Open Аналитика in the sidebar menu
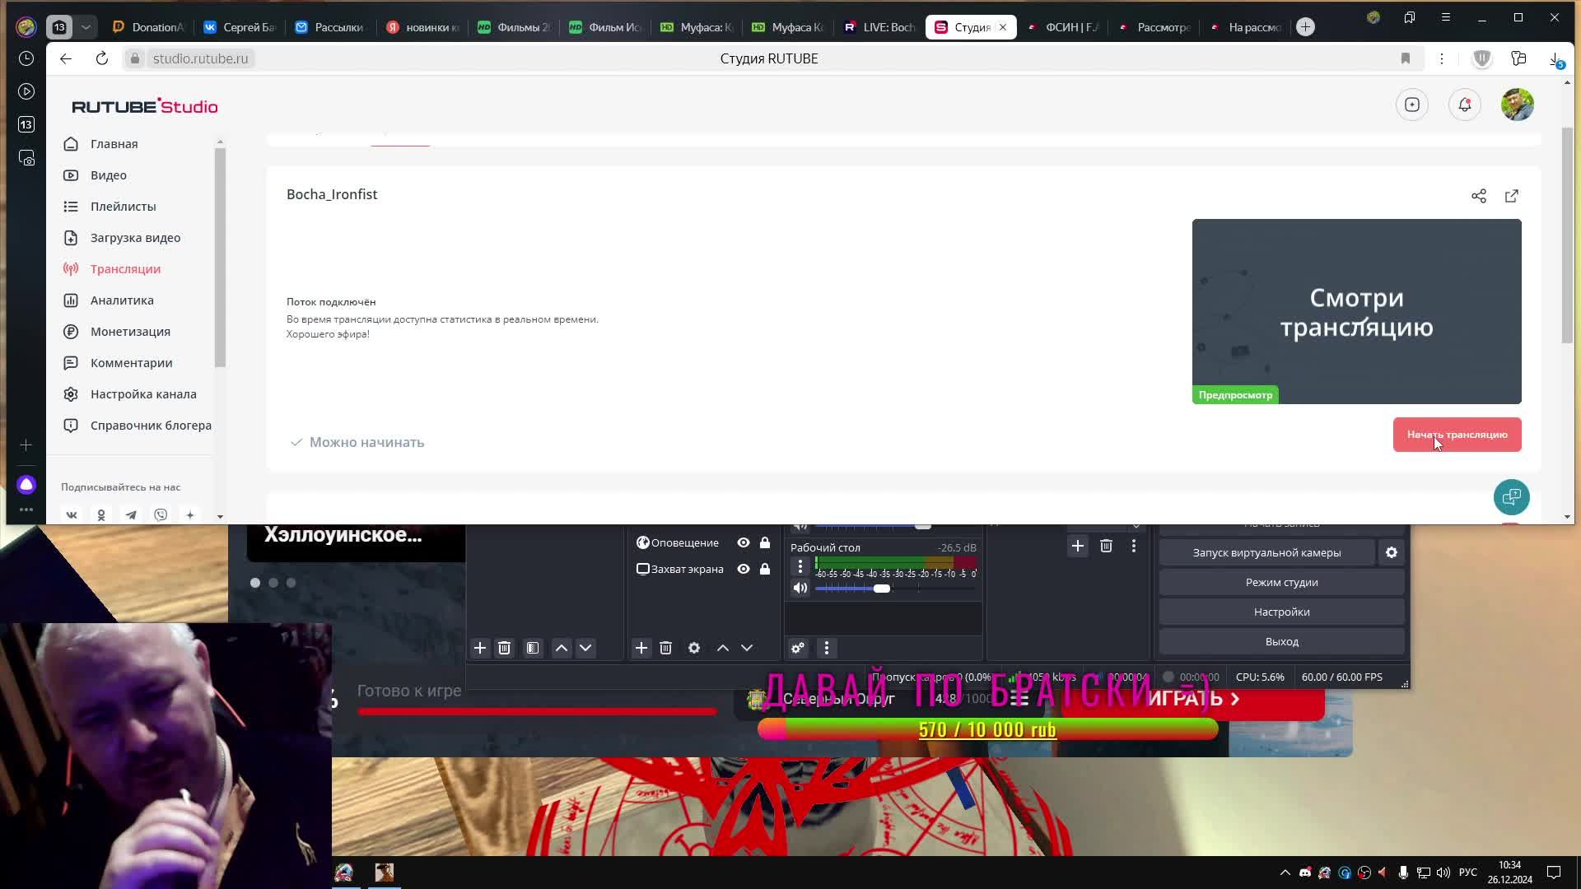Viewport: 1581px width, 889px height. coord(122,300)
